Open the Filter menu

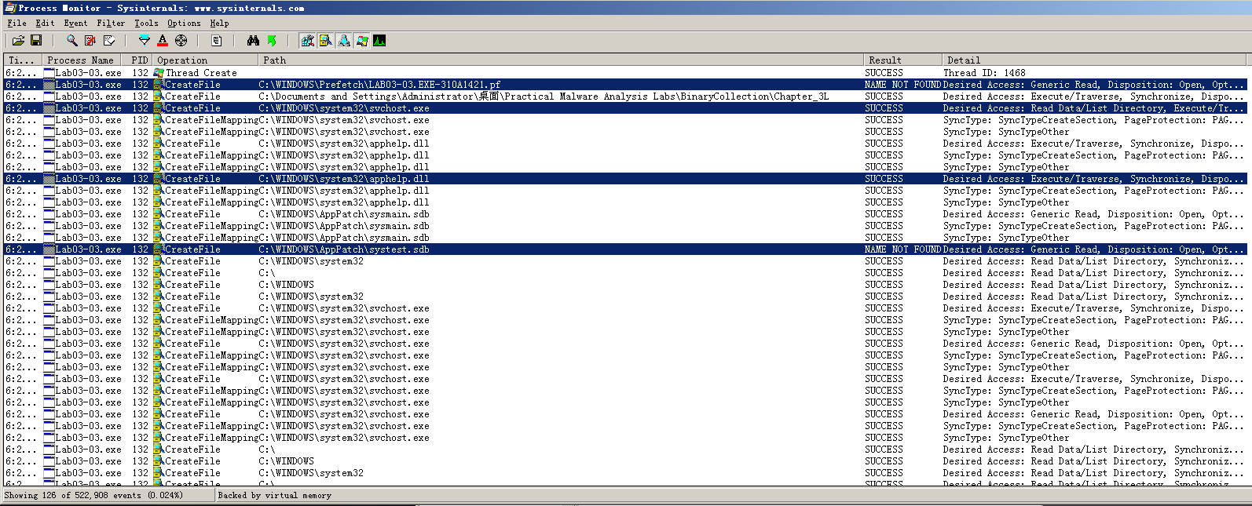pyautogui.click(x=111, y=24)
